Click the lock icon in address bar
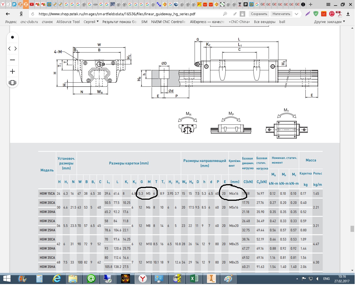The height and width of the screenshot is (294, 358). tap(242, 14)
